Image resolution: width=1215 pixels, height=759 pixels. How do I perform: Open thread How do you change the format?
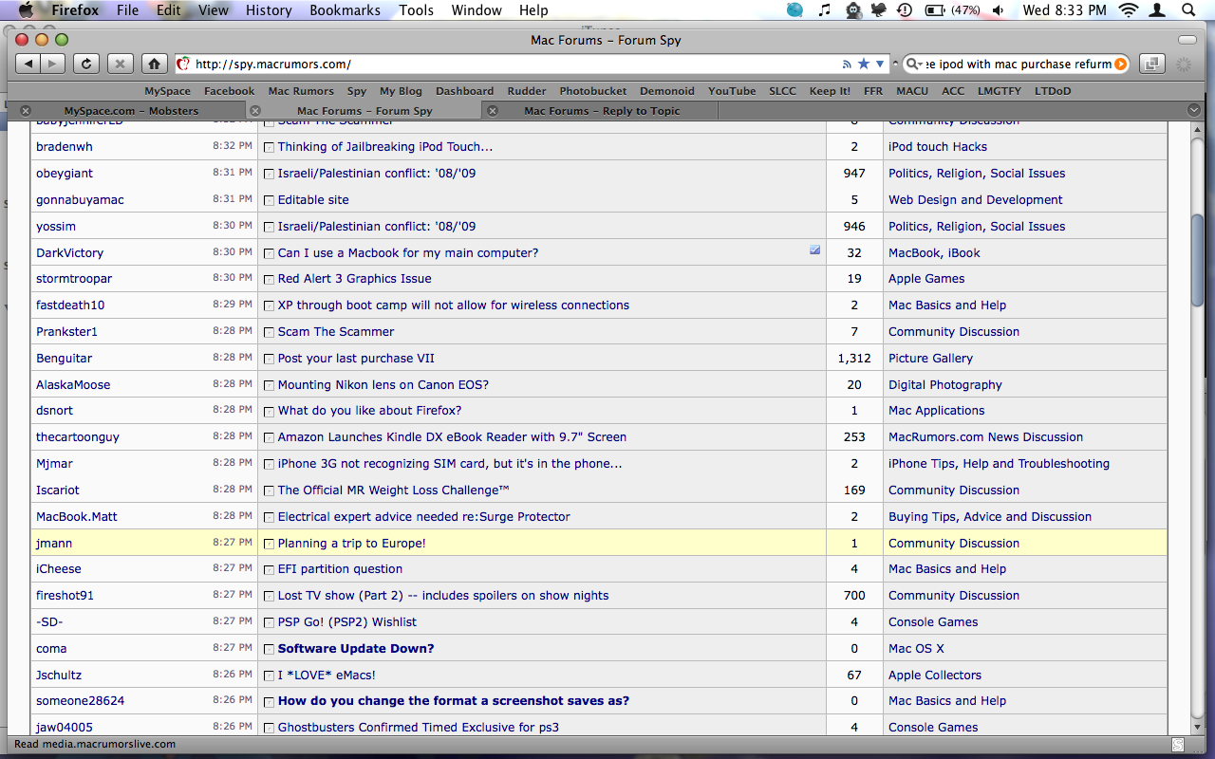pyautogui.click(x=454, y=701)
